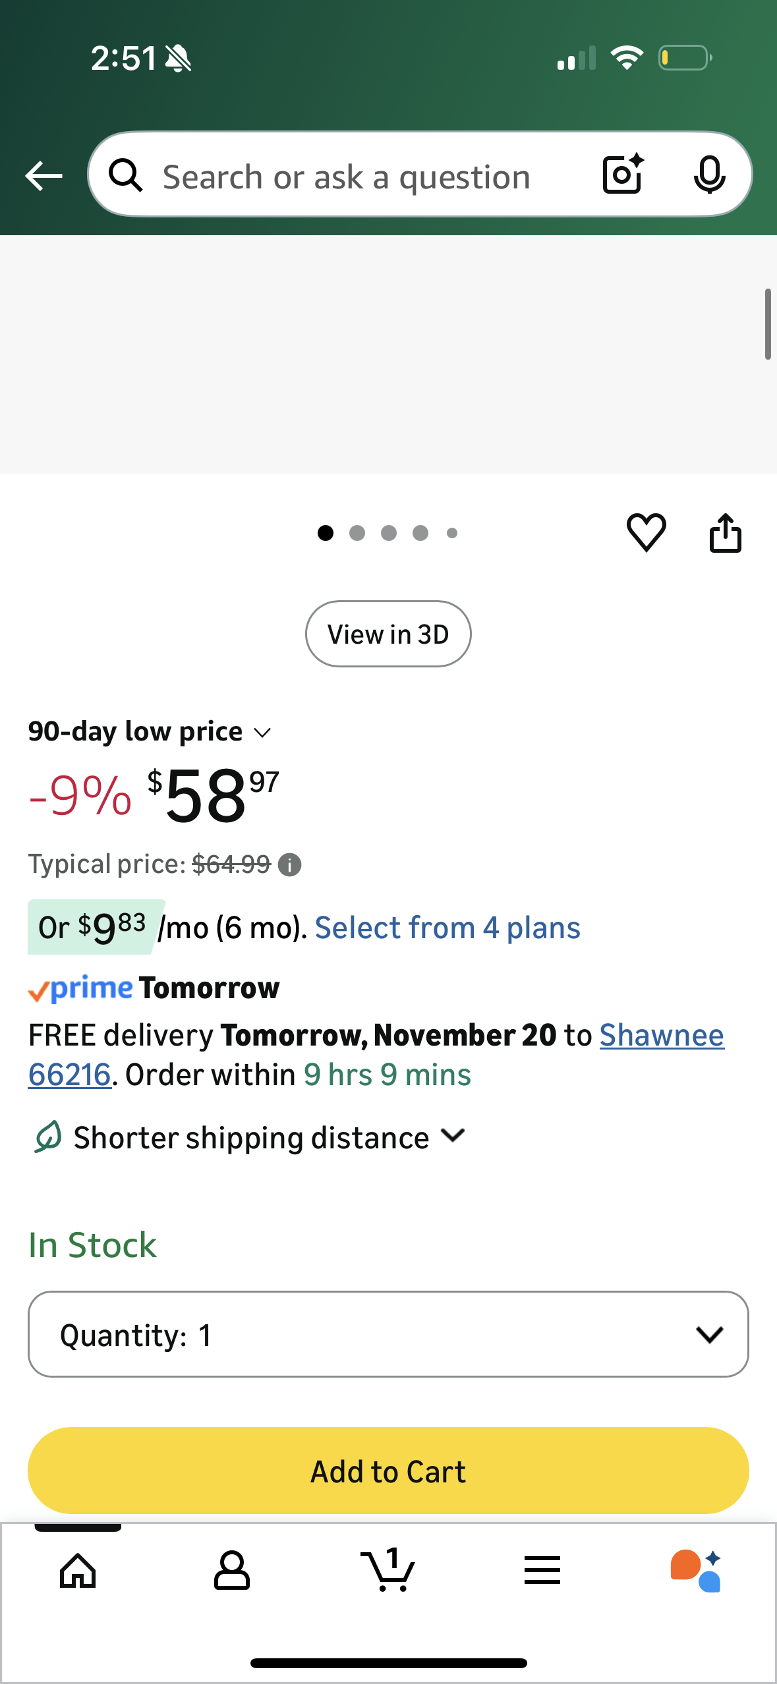Share this product via share icon
Image resolution: width=777 pixels, height=1684 pixels.
pyautogui.click(x=725, y=533)
